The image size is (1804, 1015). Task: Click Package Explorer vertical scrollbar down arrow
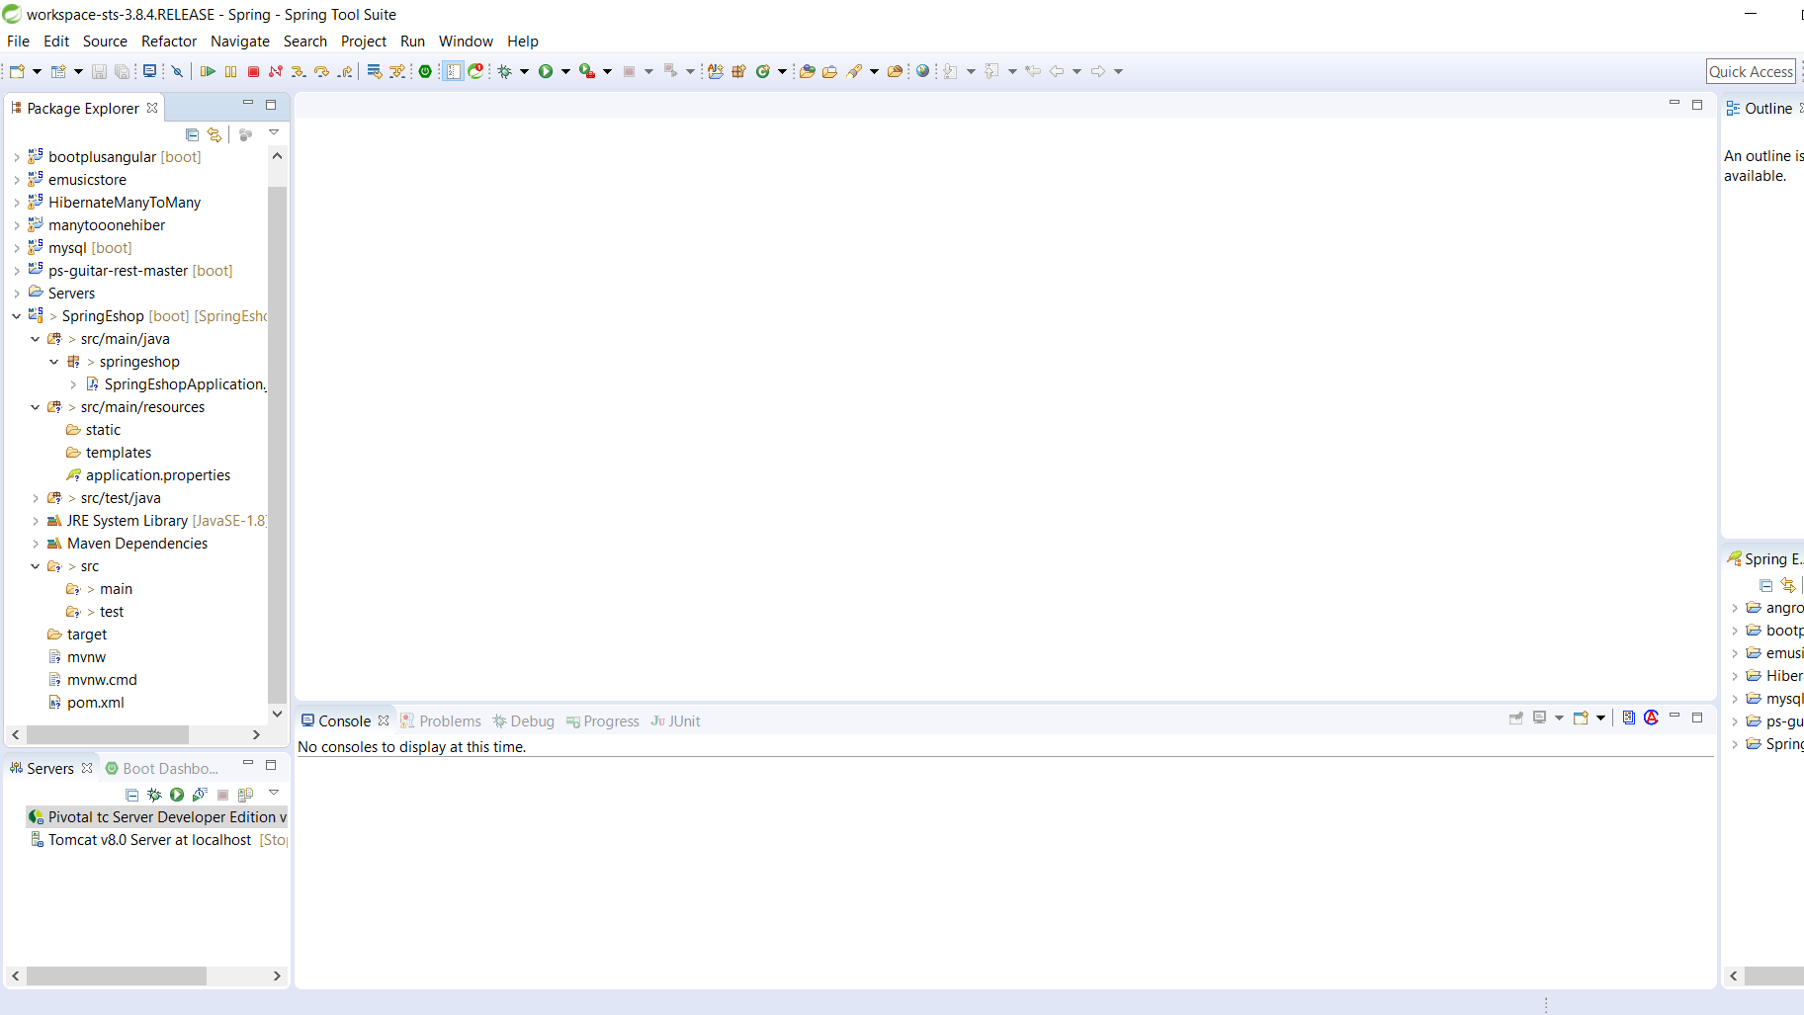277,714
